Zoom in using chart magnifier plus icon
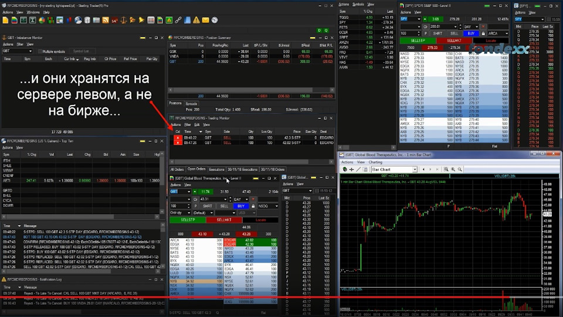 [453, 169]
